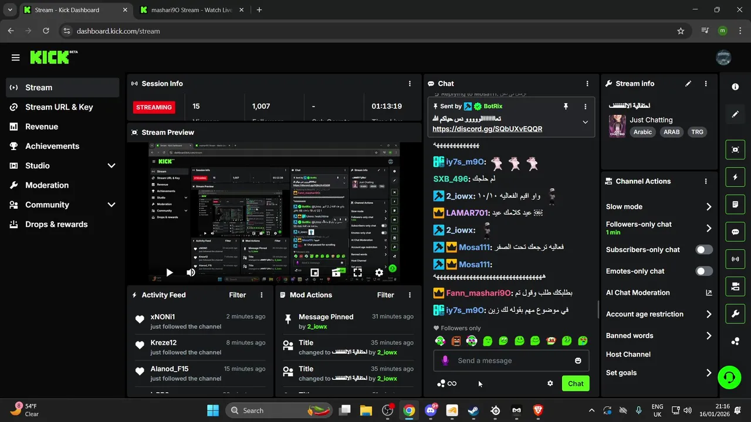Toggle the Mod Actions document widget in right sidebar

pyautogui.click(x=735, y=205)
